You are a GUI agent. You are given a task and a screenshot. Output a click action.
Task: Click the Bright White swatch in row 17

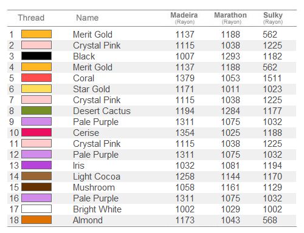click(36, 209)
